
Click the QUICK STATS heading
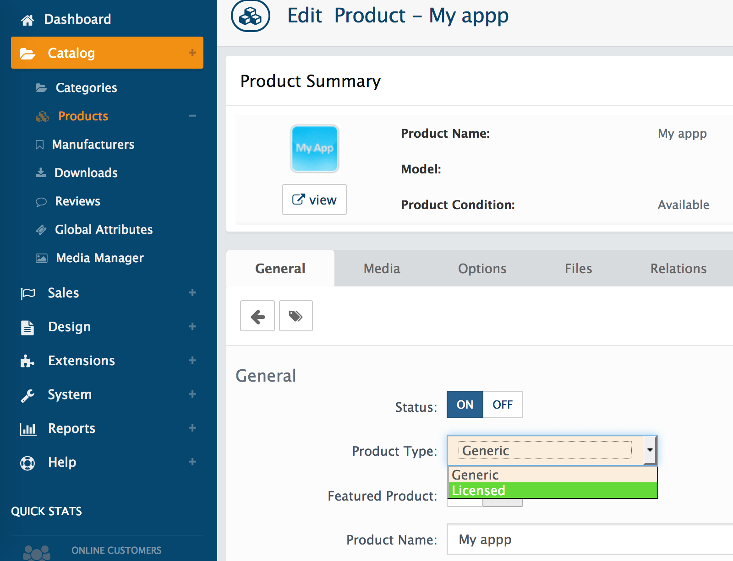click(x=46, y=511)
